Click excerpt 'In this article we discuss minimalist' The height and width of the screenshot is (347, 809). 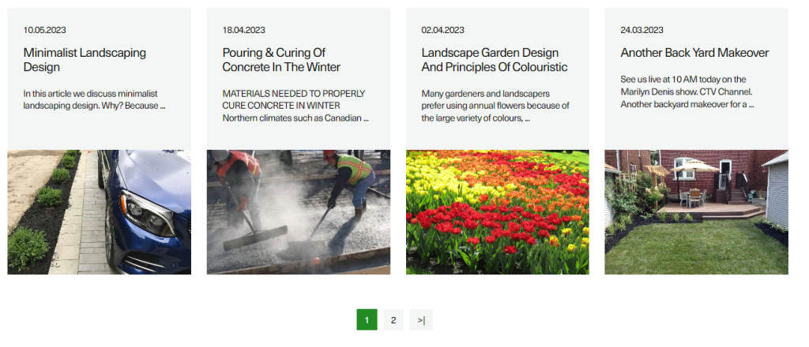pos(94,100)
